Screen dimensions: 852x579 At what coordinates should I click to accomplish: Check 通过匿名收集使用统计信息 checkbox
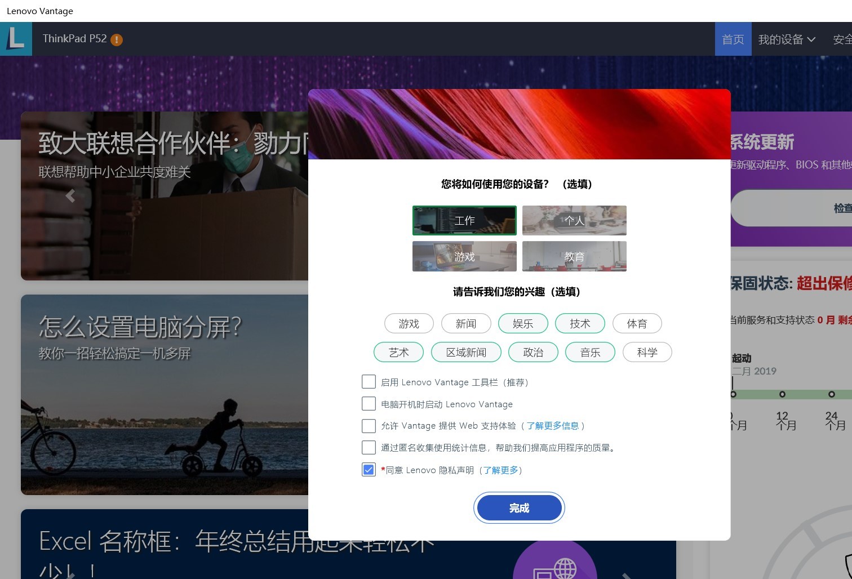click(369, 448)
